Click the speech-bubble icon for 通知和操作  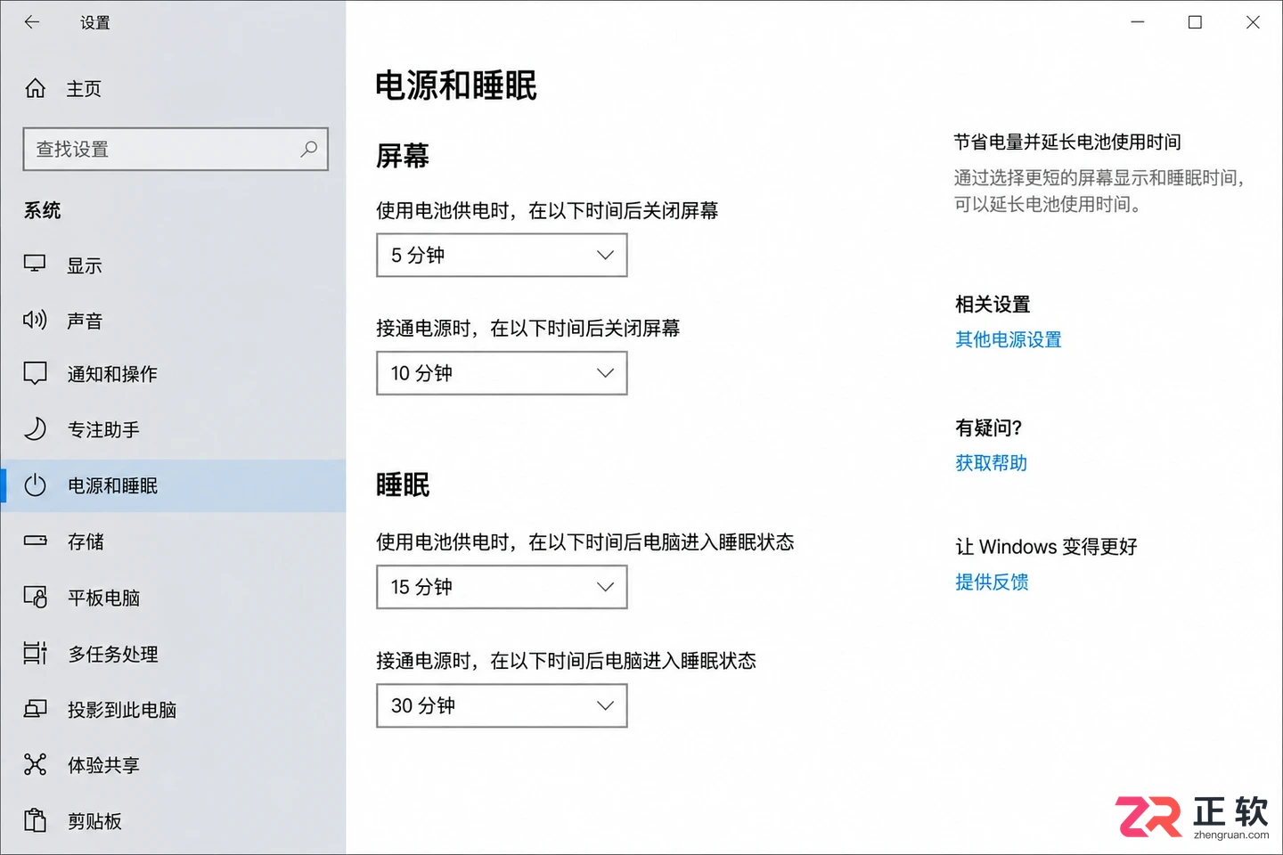(35, 374)
